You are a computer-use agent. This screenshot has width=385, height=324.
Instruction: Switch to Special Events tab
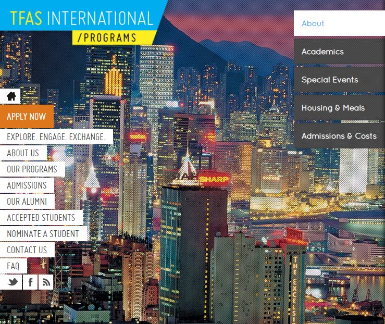pyautogui.click(x=339, y=80)
